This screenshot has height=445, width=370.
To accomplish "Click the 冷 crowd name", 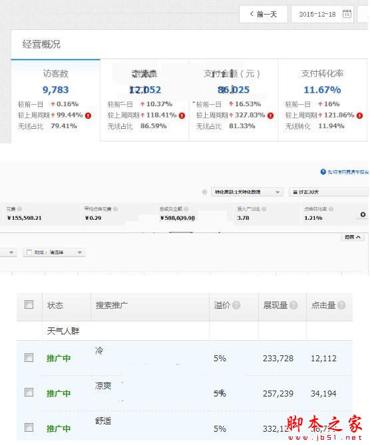I will pos(99,351).
